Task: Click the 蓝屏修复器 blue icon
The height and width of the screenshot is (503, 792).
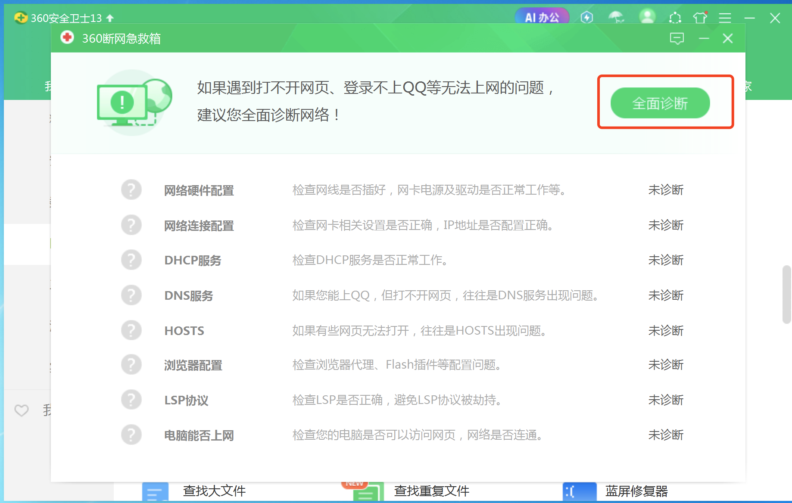Action: point(579,492)
